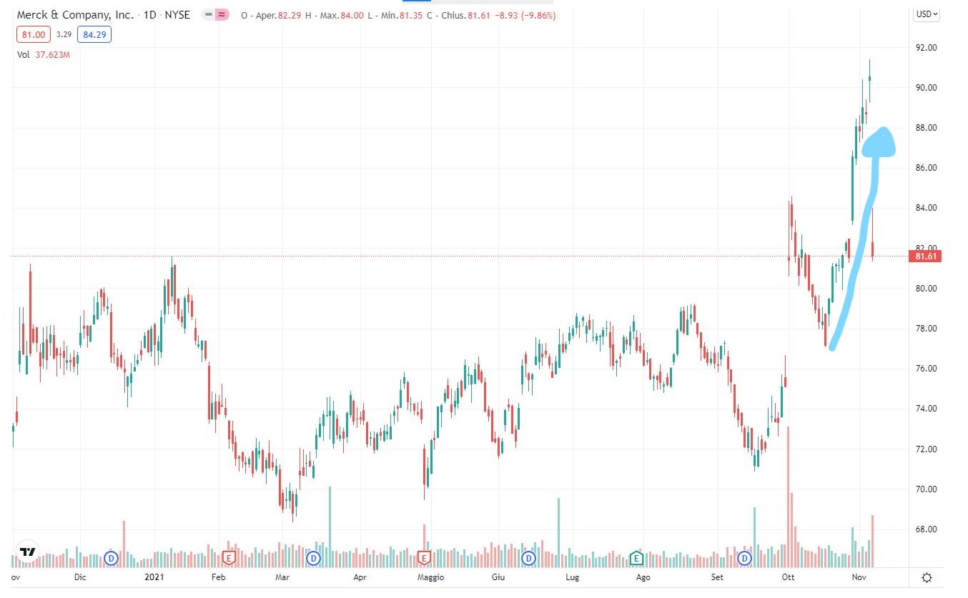This screenshot has height=598, width=968.
Task: Click the Chius. 81.61 value in header
Action: (x=465, y=15)
